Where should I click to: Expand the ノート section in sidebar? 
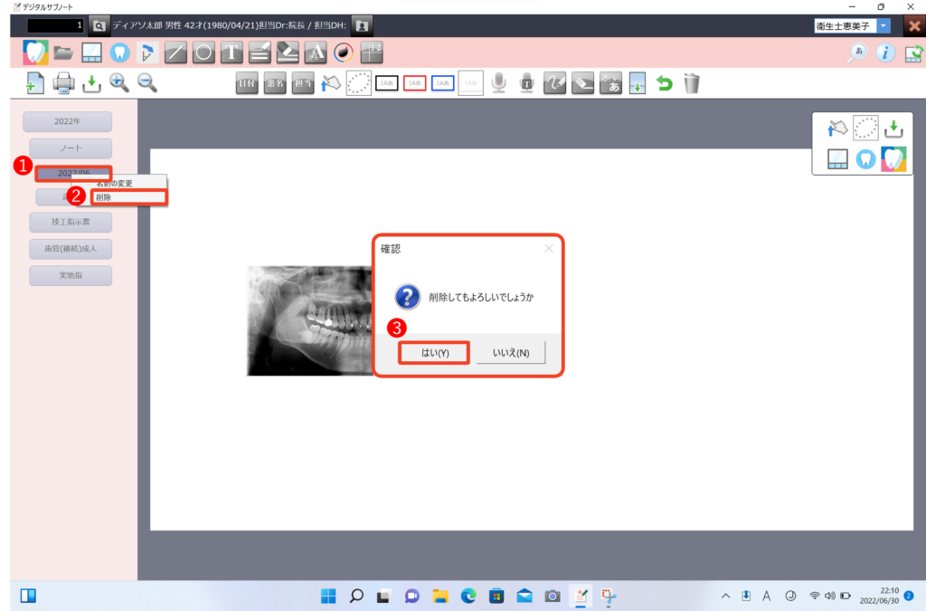coord(71,148)
